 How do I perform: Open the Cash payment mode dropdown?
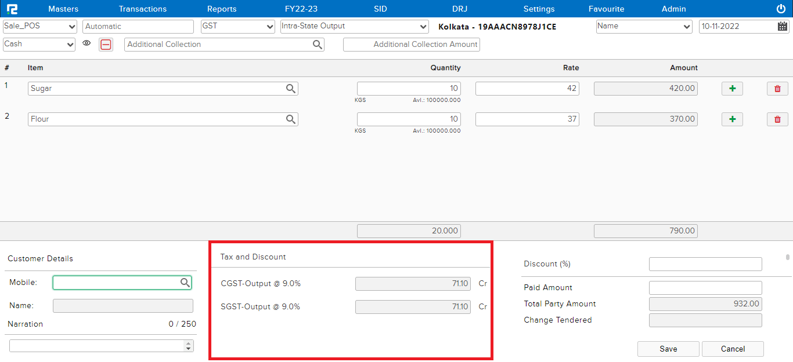coord(39,45)
